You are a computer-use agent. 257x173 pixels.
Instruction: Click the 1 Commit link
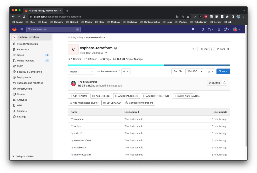pyautogui.click(x=75, y=59)
